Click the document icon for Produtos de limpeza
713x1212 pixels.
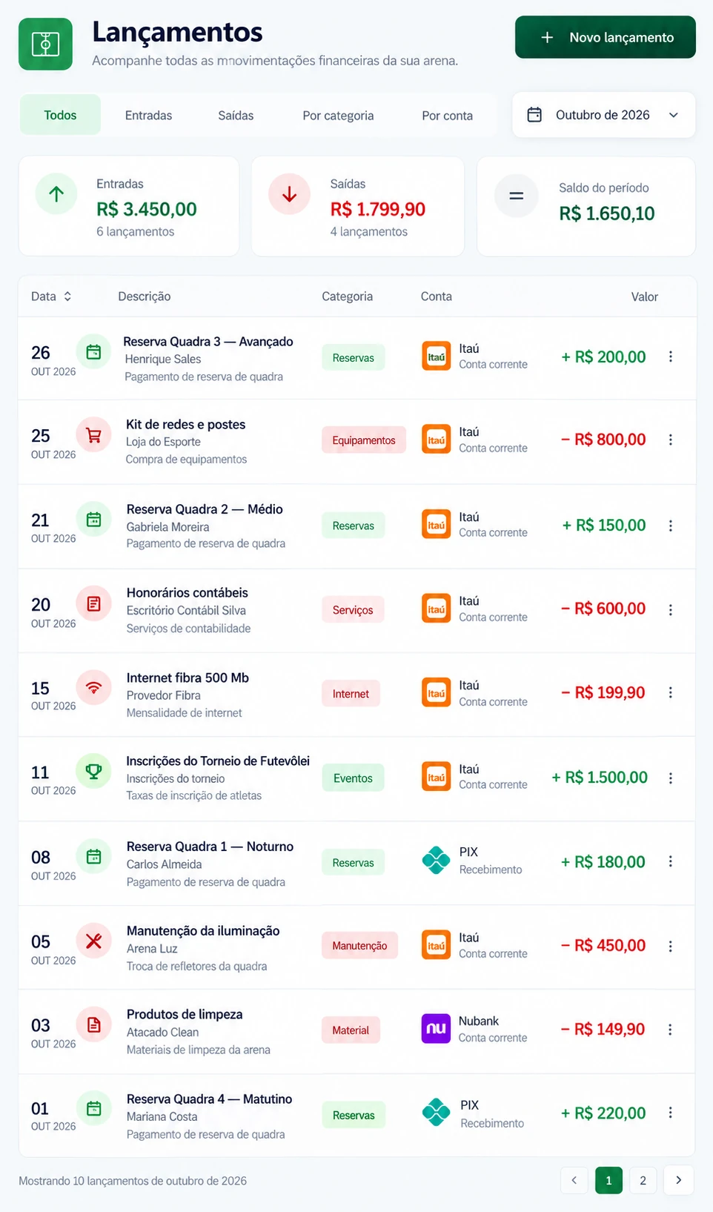pyautogui.click(x=93, y=1025)
